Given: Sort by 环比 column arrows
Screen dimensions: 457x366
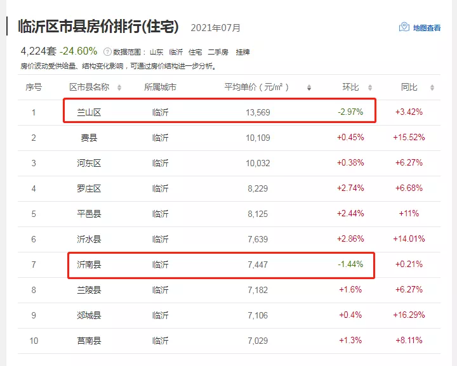Looking at the screenshot, I should [370, 88].
